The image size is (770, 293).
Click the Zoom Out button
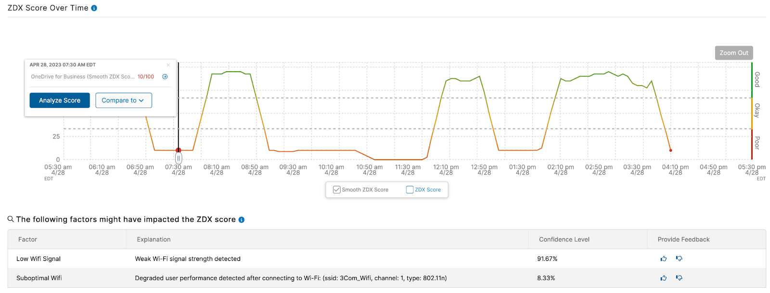(x=733, y=53)
